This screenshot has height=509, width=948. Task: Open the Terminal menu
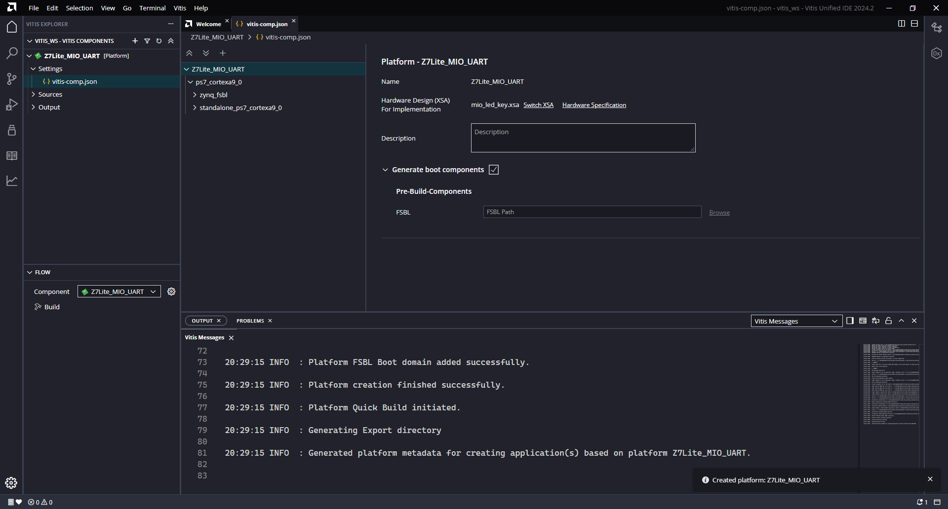tap(152, 8)
